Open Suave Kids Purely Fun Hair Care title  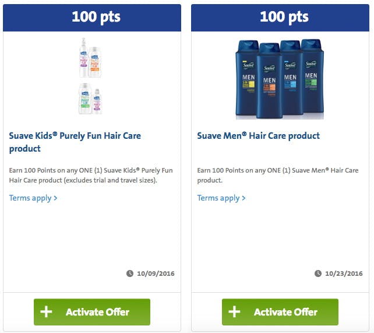pos(75,142)
